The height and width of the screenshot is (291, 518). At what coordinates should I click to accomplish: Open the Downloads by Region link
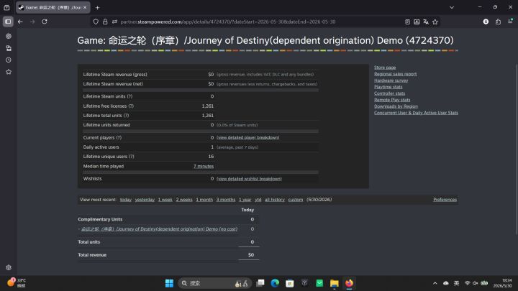[x=396, y=106]
